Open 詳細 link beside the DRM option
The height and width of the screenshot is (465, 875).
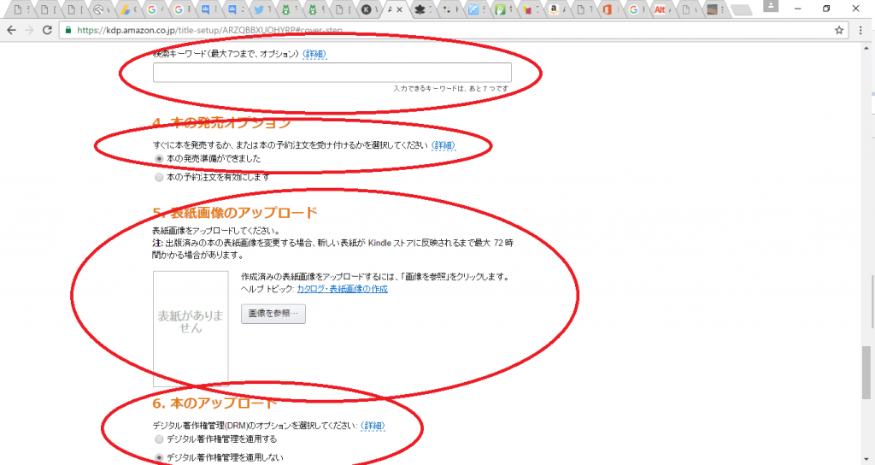coord(373,426)
